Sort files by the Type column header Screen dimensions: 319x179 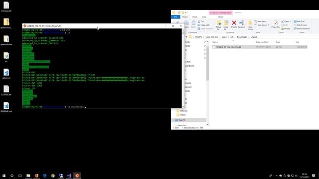coord(278,42)
